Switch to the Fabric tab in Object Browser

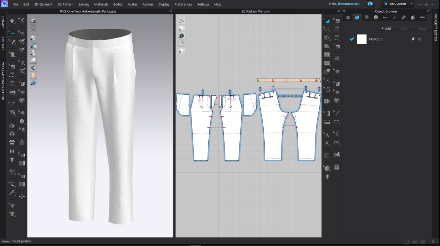(x=357, y=17)
